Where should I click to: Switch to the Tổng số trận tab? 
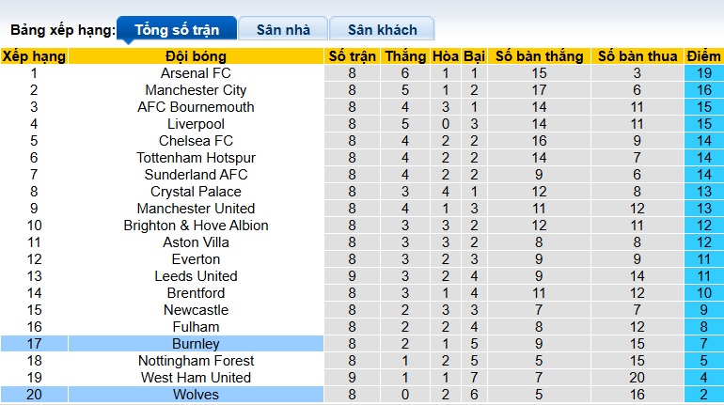point(176,29)
